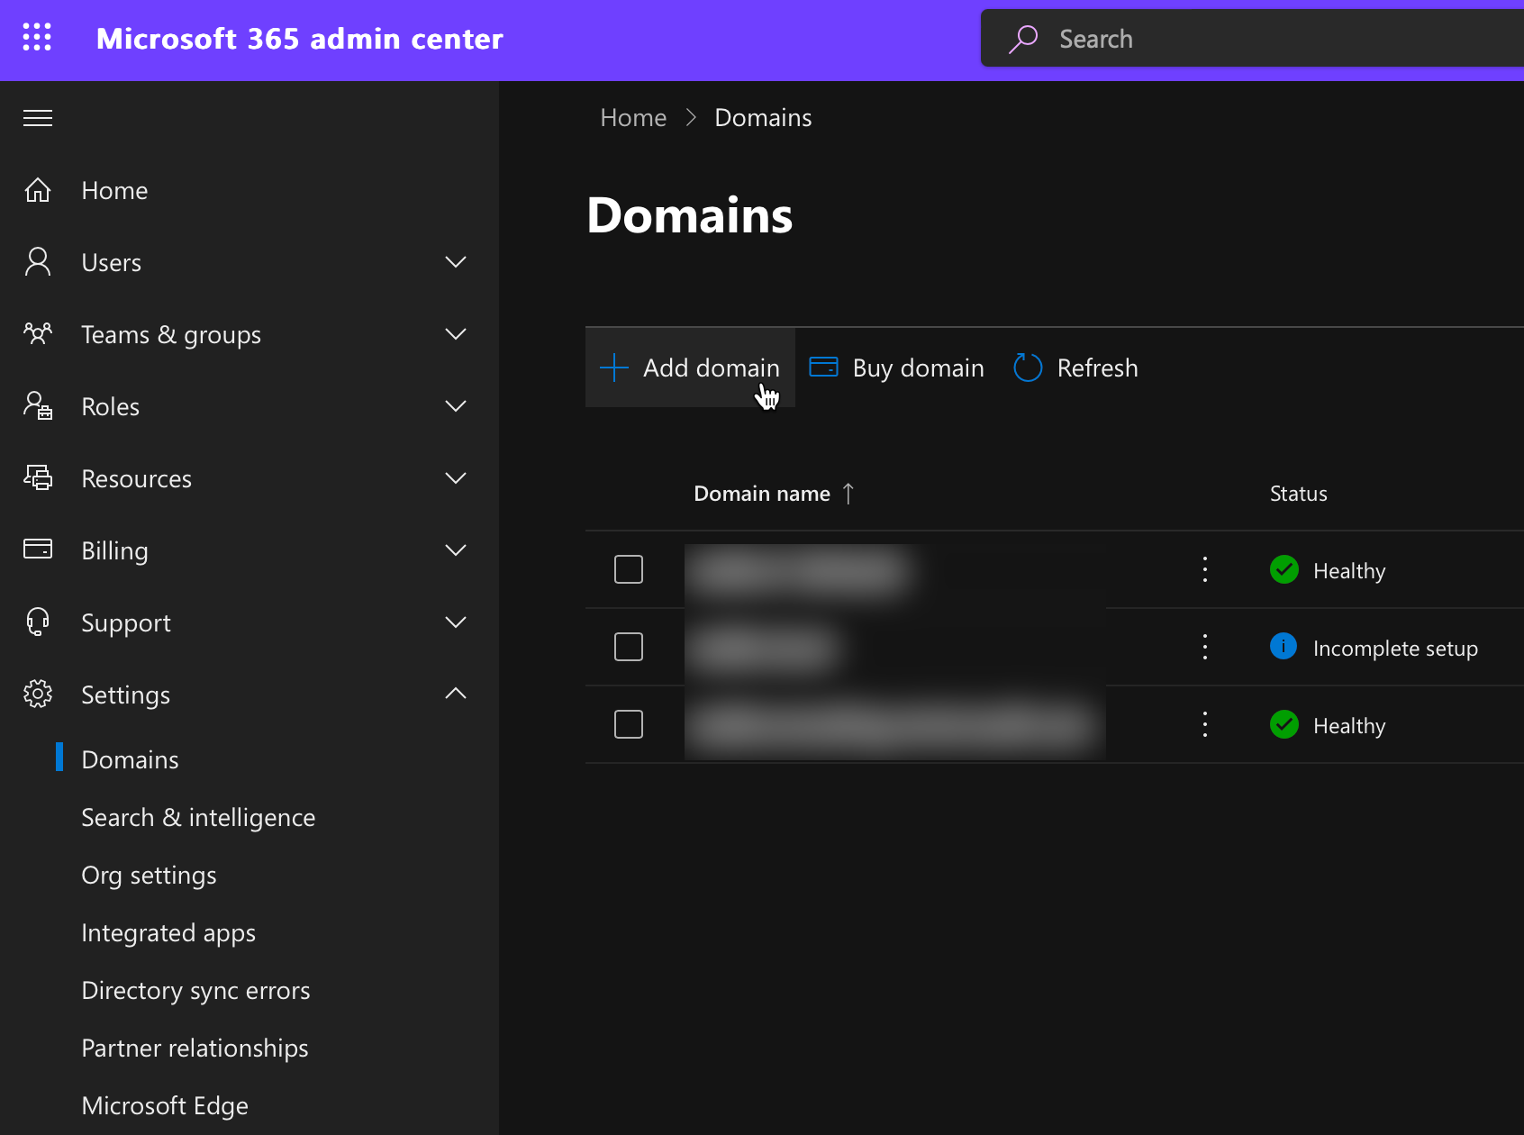
Task: Open the app launcher waffle icon
Action: [x=37, y=38]
